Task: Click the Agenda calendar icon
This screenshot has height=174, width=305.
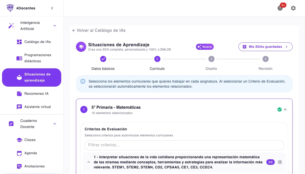Action: [x=19, y=153]
